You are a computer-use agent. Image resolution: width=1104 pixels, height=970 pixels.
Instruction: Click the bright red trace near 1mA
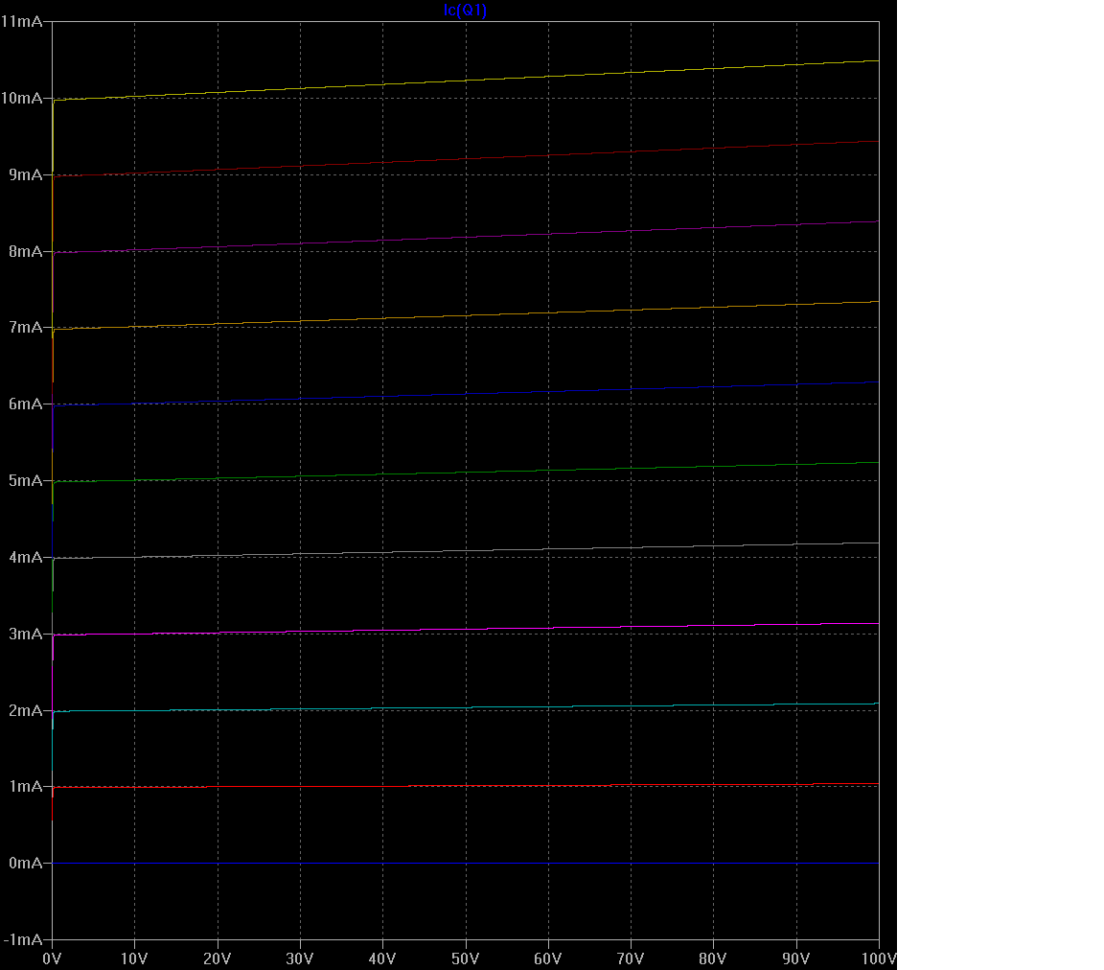point(466,785)
